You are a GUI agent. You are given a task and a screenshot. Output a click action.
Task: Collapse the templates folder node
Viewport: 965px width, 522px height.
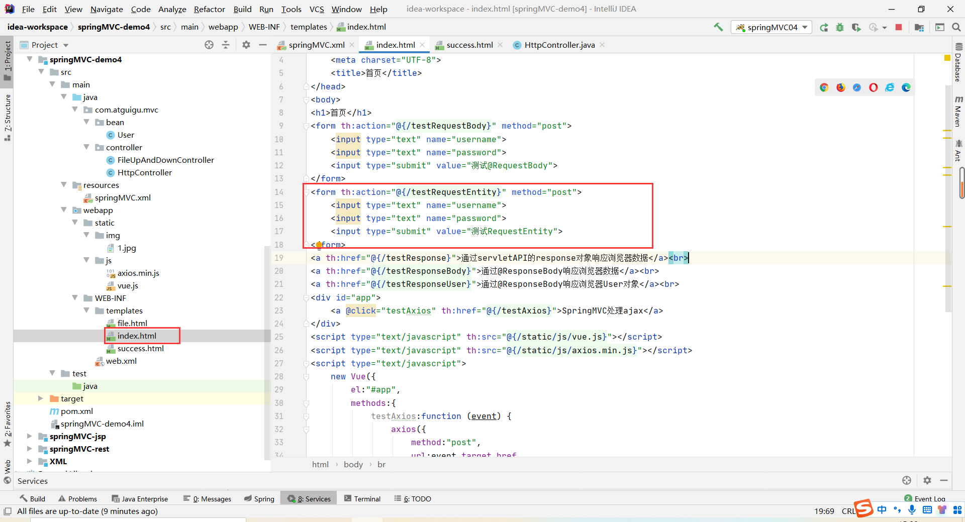tap(86, 310)
